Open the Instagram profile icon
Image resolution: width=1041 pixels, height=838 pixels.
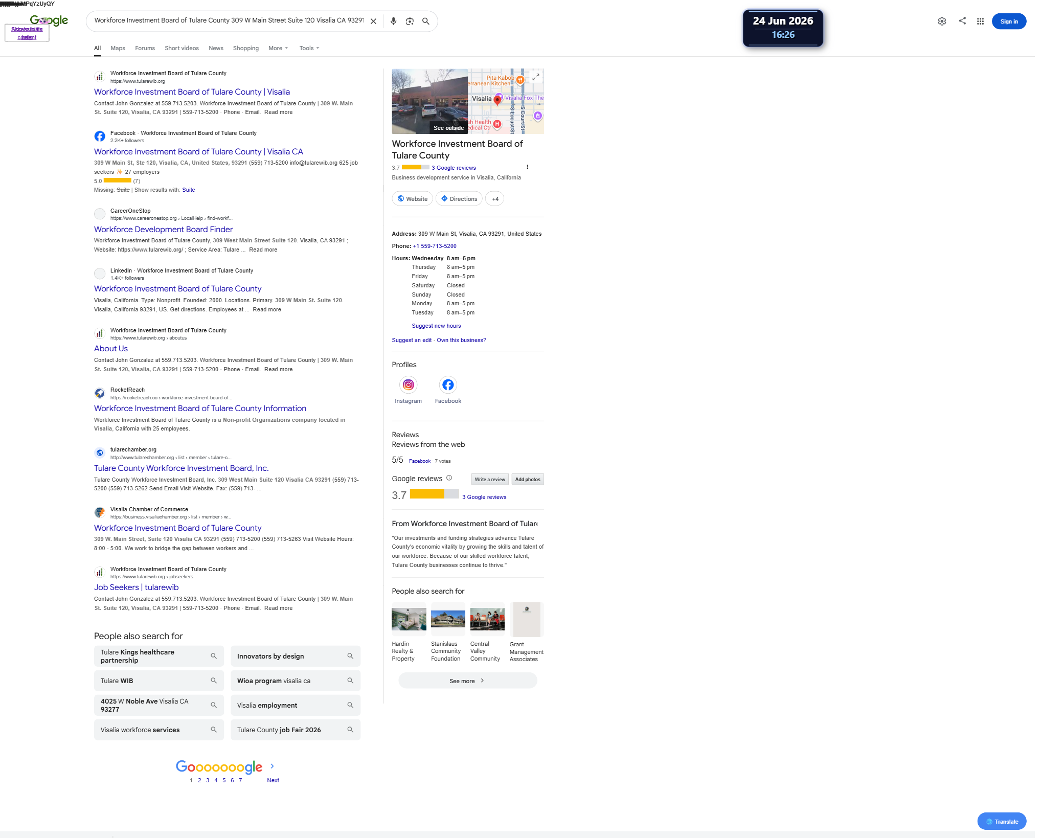(x=408, y=385)
